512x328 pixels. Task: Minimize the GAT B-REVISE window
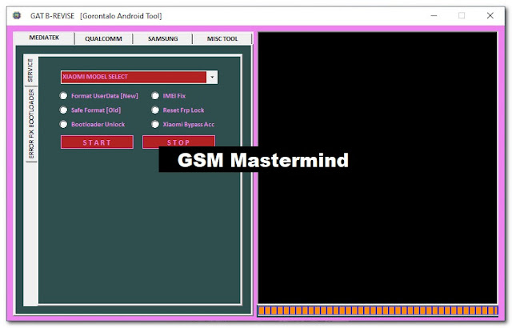[434, 15]
